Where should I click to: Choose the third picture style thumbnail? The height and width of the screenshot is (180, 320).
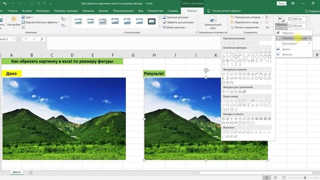point(102,21)
